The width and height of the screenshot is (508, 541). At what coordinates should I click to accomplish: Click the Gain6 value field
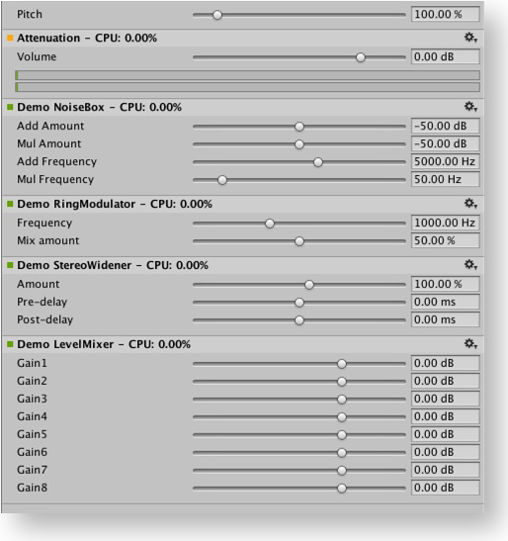point(445,452)
